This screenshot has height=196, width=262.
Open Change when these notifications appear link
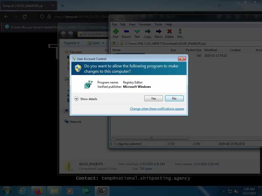point(157,109)
